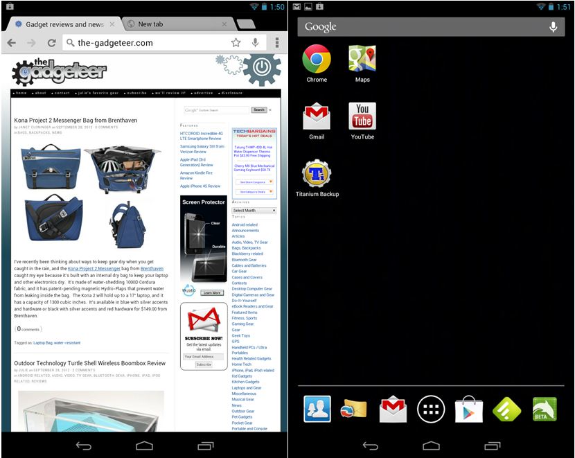The image size is (575, 458).
Task: Bookmark the page with the star icon
Action: [x=236, y=42]
